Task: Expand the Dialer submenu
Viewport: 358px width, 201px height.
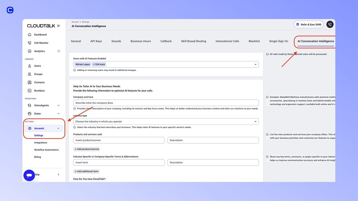Action: pos(58,114)
